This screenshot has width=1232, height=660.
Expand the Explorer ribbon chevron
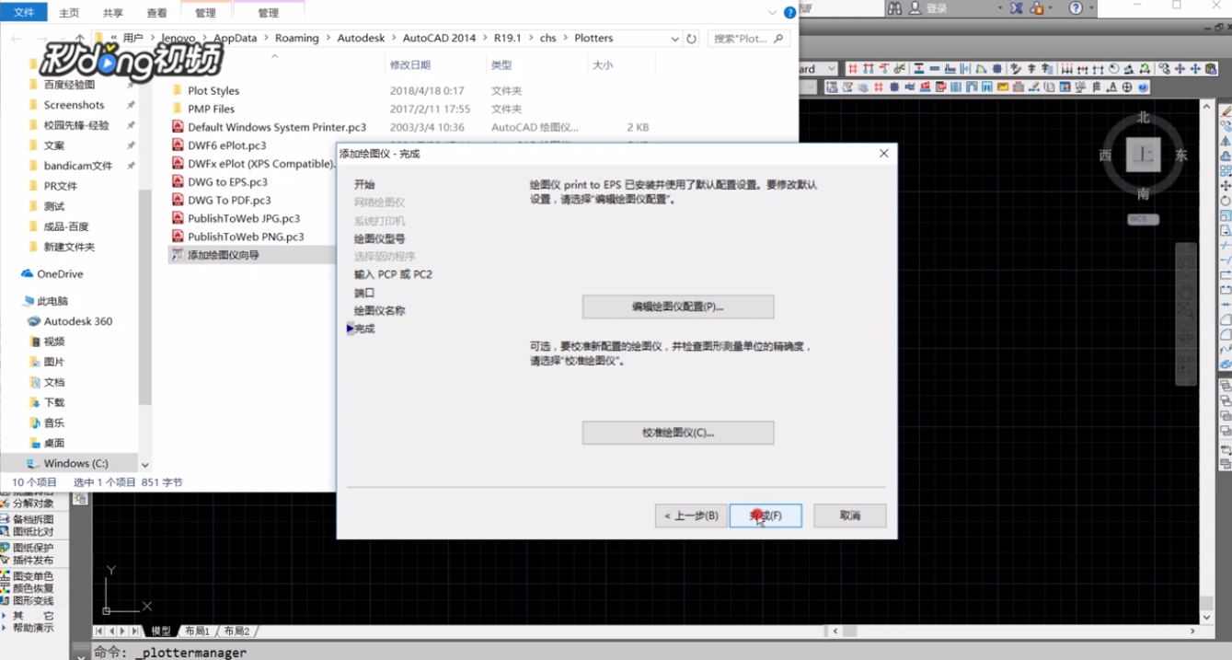pyautogui.click(x=770, y=14)
